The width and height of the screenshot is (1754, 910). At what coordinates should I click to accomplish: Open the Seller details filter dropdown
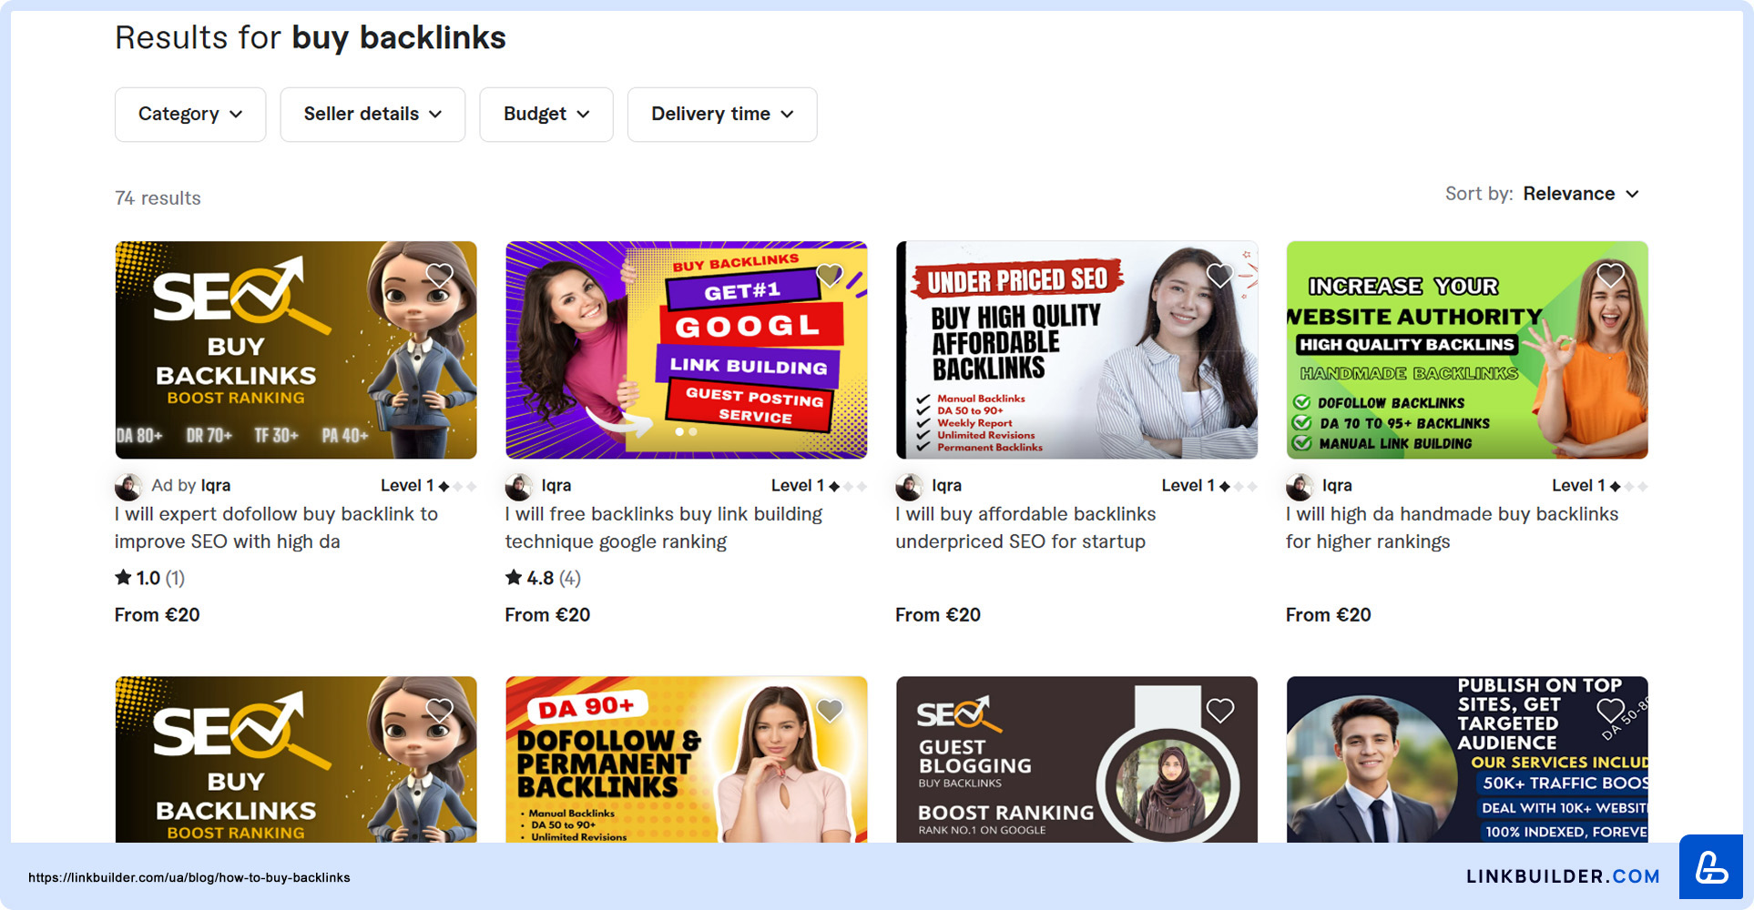(372, 115)
